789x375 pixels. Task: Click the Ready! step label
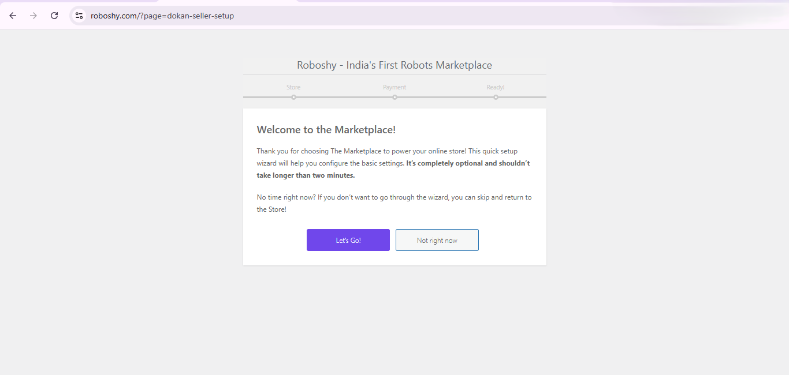495,87
